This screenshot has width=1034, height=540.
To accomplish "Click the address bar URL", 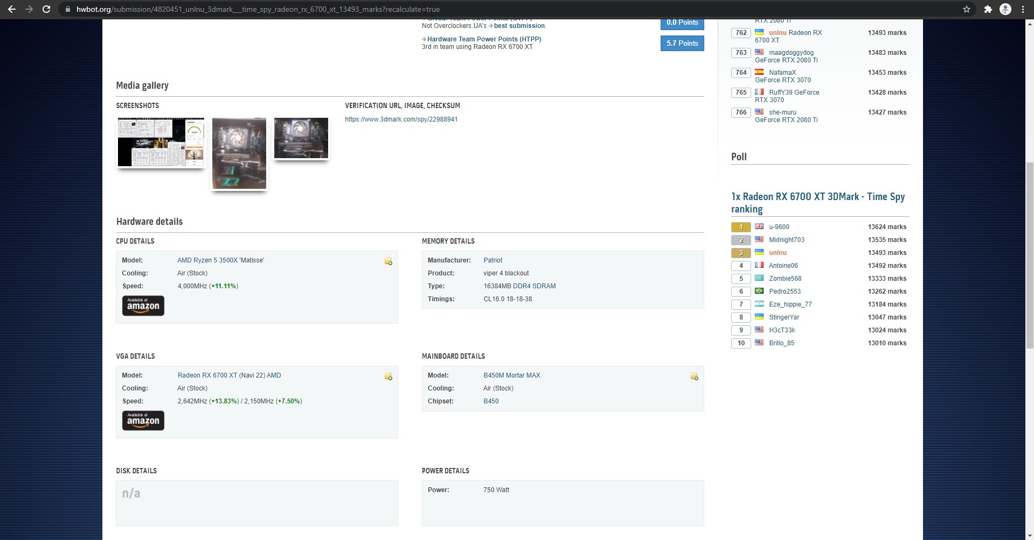I will 258,9.
